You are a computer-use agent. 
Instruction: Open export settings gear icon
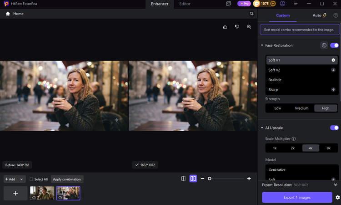click(x=337, y=197)
